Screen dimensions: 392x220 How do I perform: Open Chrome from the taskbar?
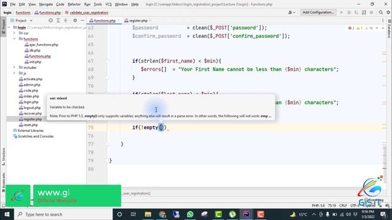click(x=162, y=215)
